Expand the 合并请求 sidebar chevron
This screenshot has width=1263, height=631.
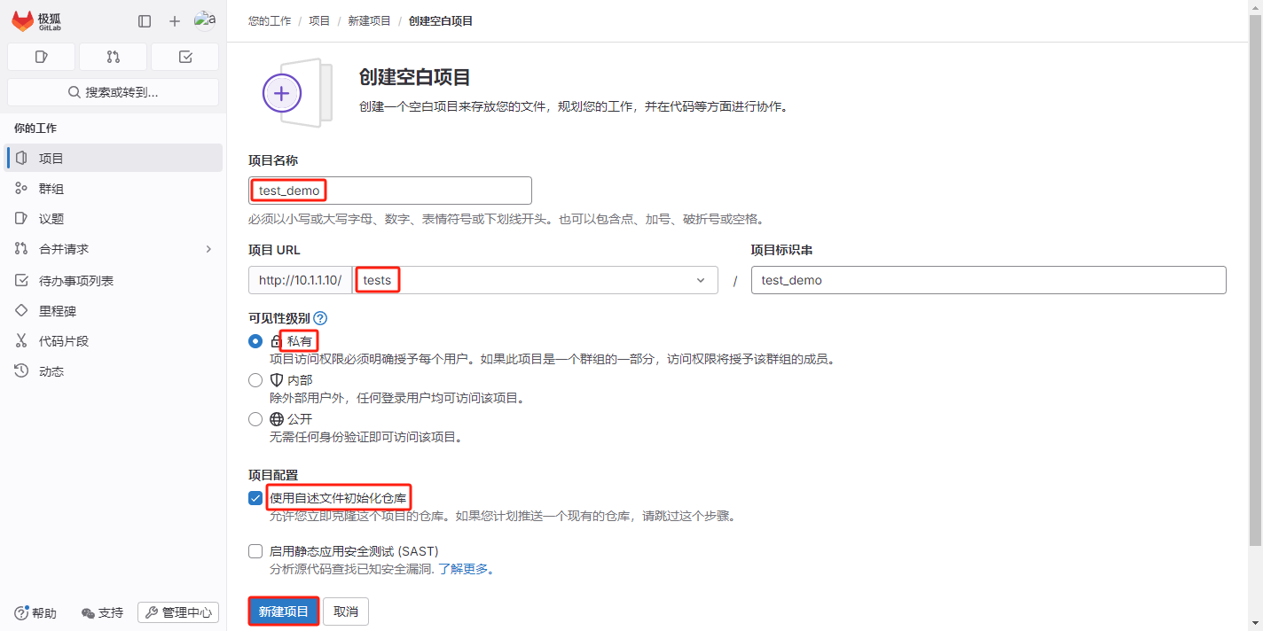pyautogui.click(x=209, y=249)
